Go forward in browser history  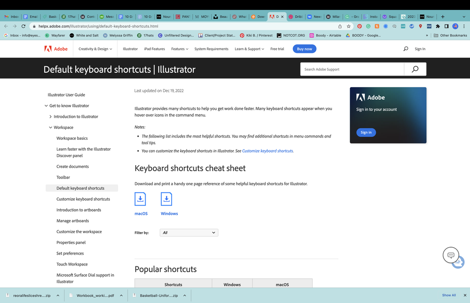click(15, 26)
